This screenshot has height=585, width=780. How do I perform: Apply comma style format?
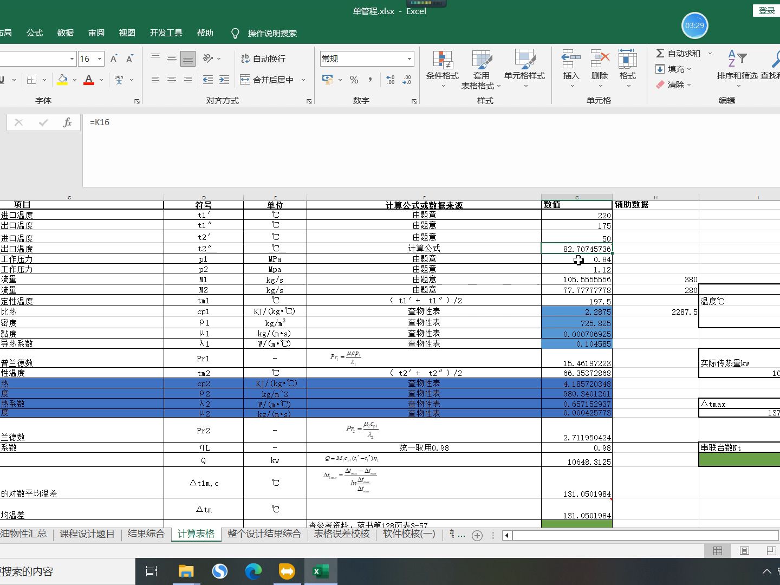click(370, 80)
